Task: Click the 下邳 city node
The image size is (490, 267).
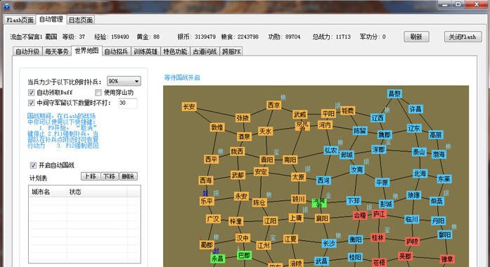Action: pyautogui.click(x=354, y=200)
